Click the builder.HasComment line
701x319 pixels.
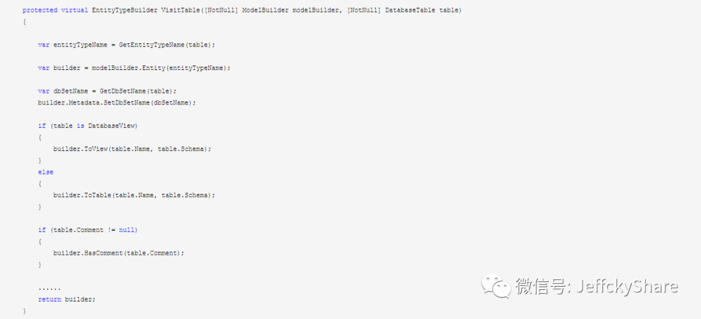pos(119,254)
